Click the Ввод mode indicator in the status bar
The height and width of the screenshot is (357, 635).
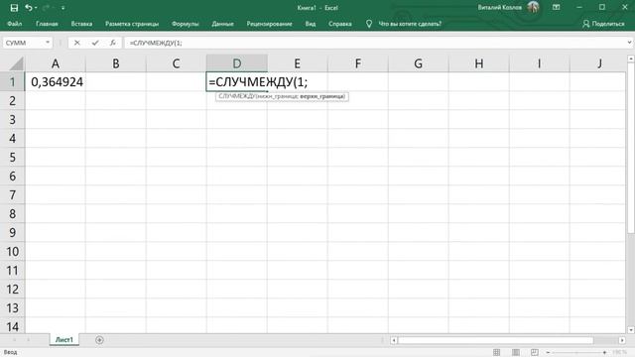click(x=11, y=352)
